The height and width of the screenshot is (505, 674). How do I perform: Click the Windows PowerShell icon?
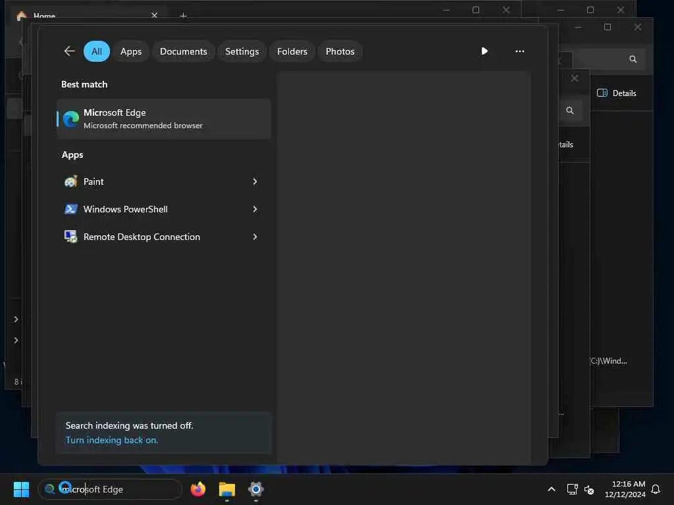click(x=71, y=209)
